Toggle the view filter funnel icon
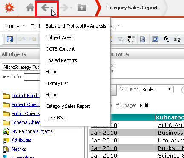Image resolution: width=184 pixels, height=158 pixels. [x=121, y=39]
